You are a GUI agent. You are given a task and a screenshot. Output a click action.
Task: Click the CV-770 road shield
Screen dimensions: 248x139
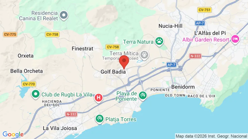point(29,84)
